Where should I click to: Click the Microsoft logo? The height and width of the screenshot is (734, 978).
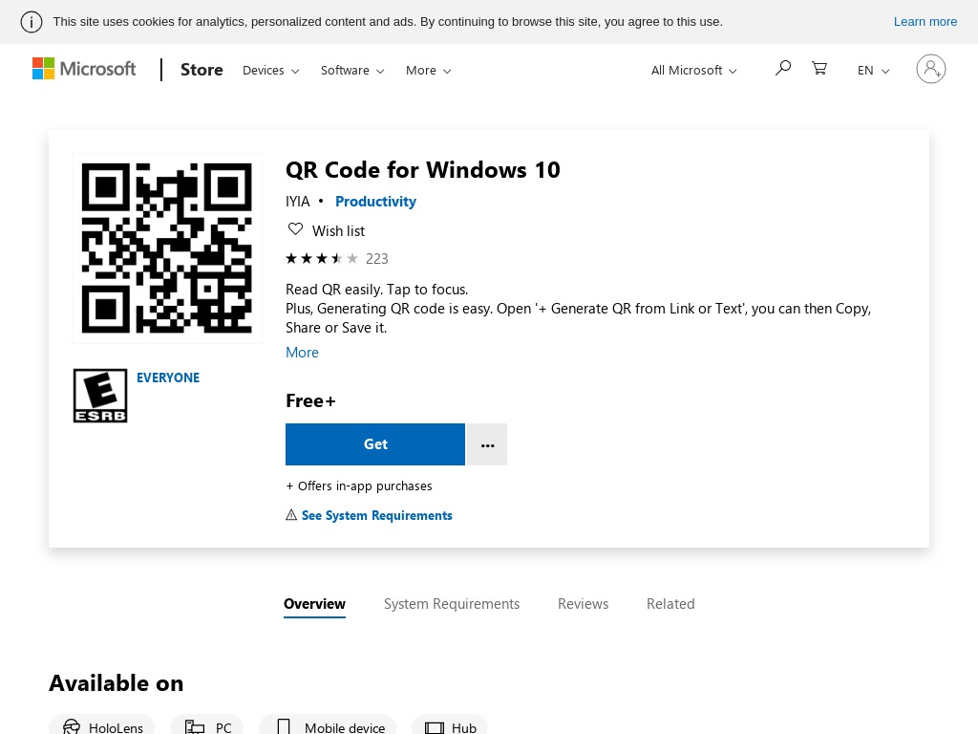point(84,69)
